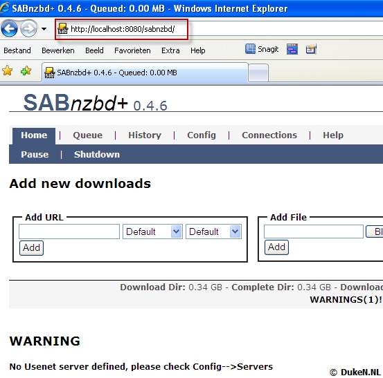
Task: Open the Beeld menu
Action: click(94, 50)
